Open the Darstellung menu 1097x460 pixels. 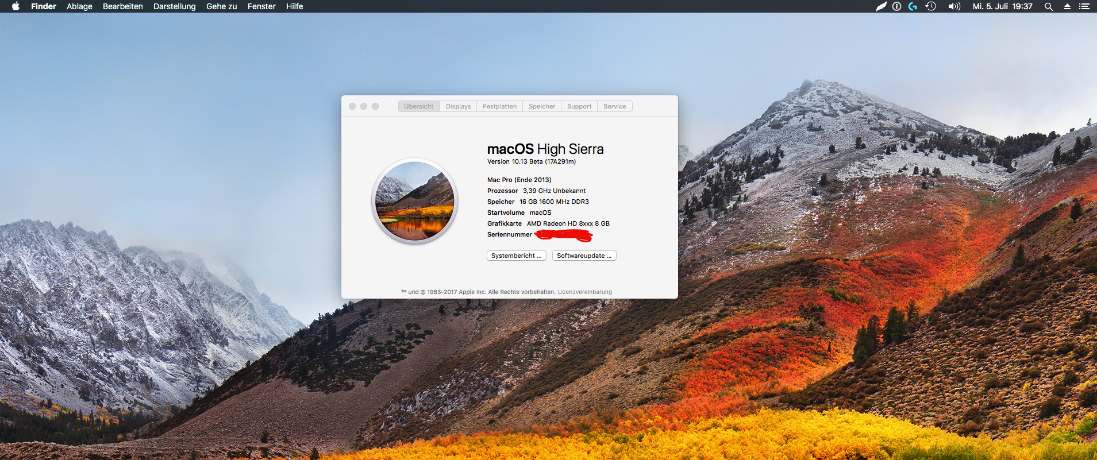point(175,6)
